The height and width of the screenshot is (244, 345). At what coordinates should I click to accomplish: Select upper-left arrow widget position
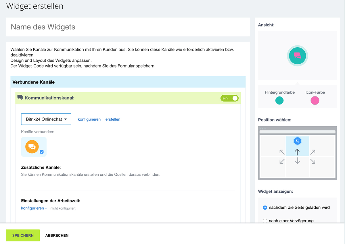tap(282, 152)
